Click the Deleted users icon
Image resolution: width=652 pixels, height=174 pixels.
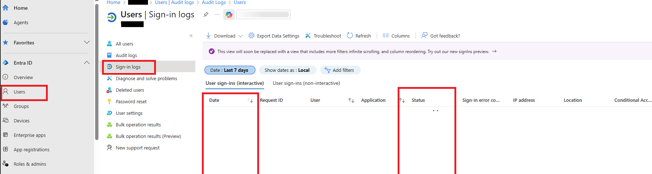109,90
